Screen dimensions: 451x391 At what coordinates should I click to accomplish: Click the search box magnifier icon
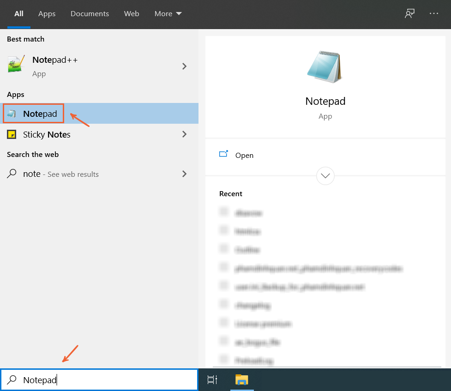[12, 380]
